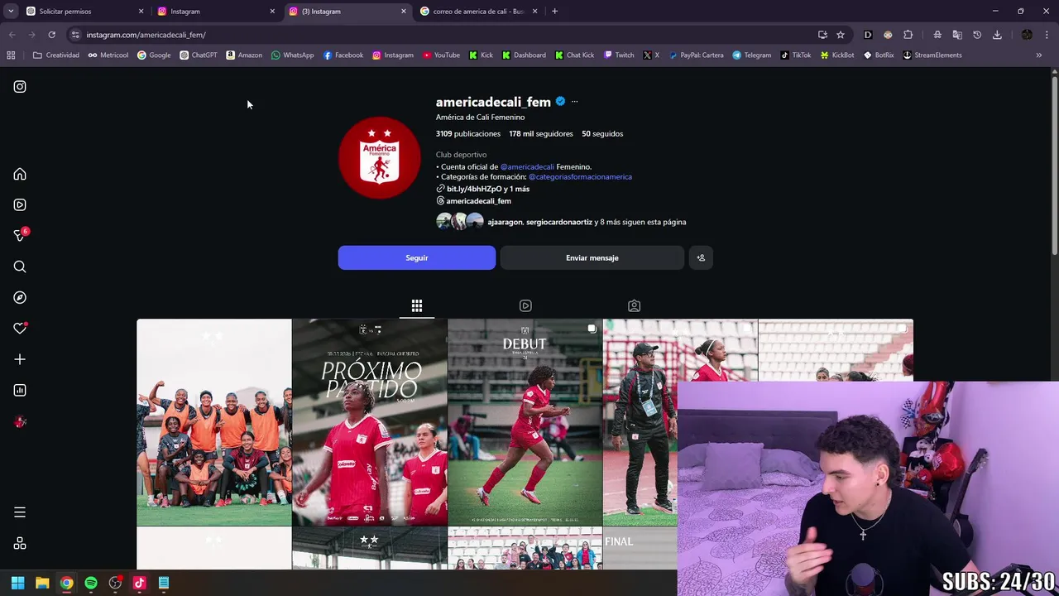The height and width of the screenshot is (596, 1059).
Task: Close the active (3) Instagram tab
Action: tap(404, 12)
